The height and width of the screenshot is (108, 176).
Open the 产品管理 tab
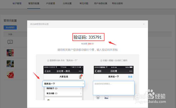coord(51,4)
